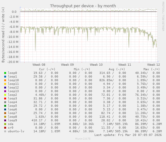Image resolution: width=166 pixels, height=142 pixels.
Task: Select the loop4 legend label
Action: pyautogui.click(x=12, y=102)
